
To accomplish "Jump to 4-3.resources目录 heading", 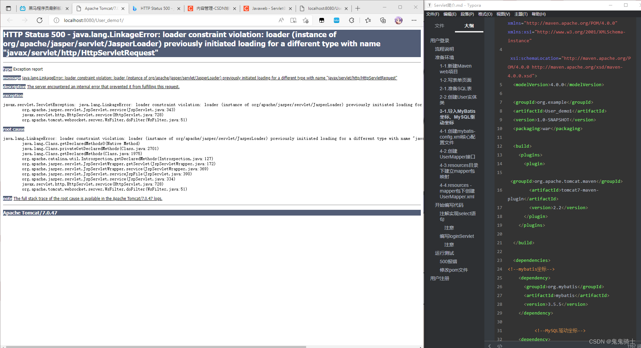I will [459, 171].
